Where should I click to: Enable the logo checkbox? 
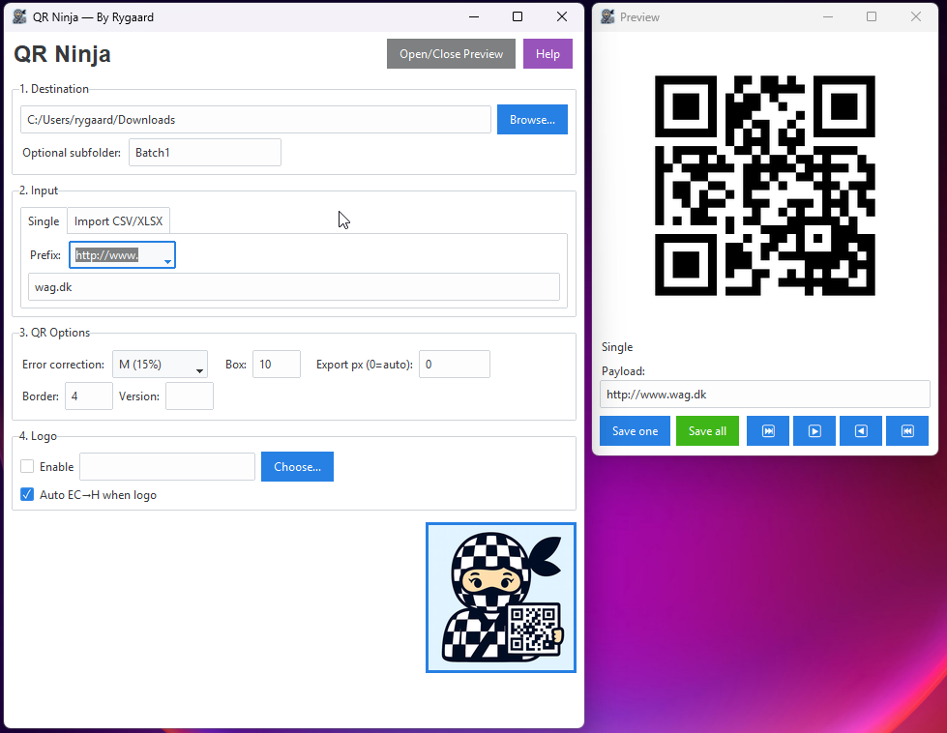coord(27,466)
